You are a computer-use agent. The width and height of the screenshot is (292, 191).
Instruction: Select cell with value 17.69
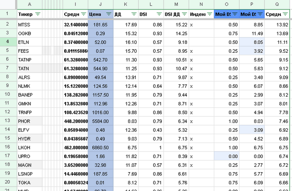click(x=126, y=25)
